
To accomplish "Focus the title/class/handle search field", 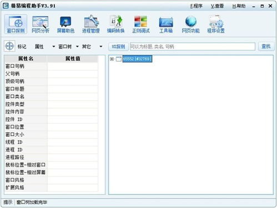I will [x=193, y=46].
